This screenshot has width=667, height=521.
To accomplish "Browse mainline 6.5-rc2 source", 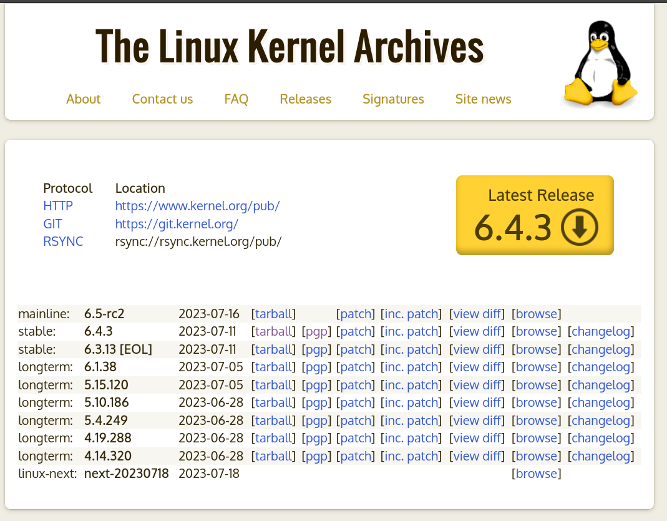I will pos(537,314).
